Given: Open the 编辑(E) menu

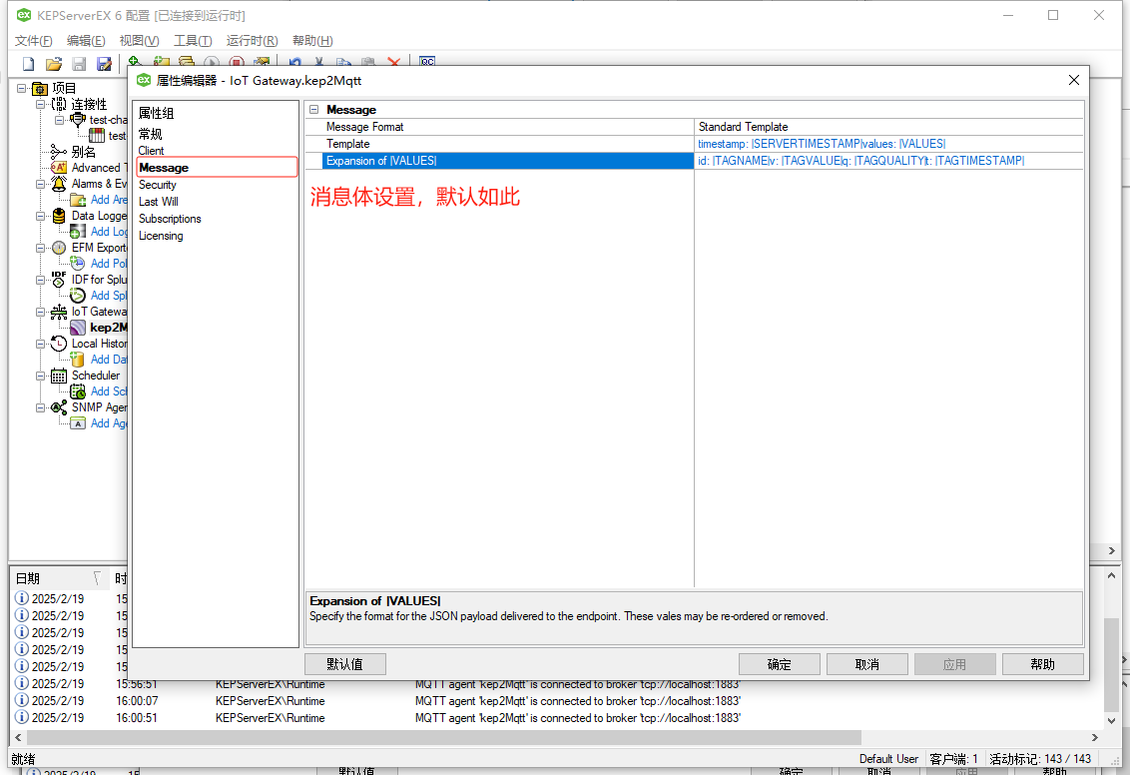Looking at the screenshot, I should (86, 40).
